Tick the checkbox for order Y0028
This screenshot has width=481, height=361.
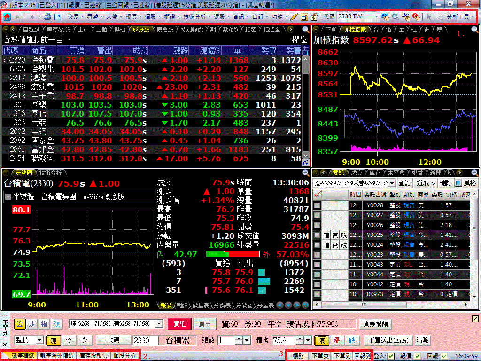pos(318,205)
